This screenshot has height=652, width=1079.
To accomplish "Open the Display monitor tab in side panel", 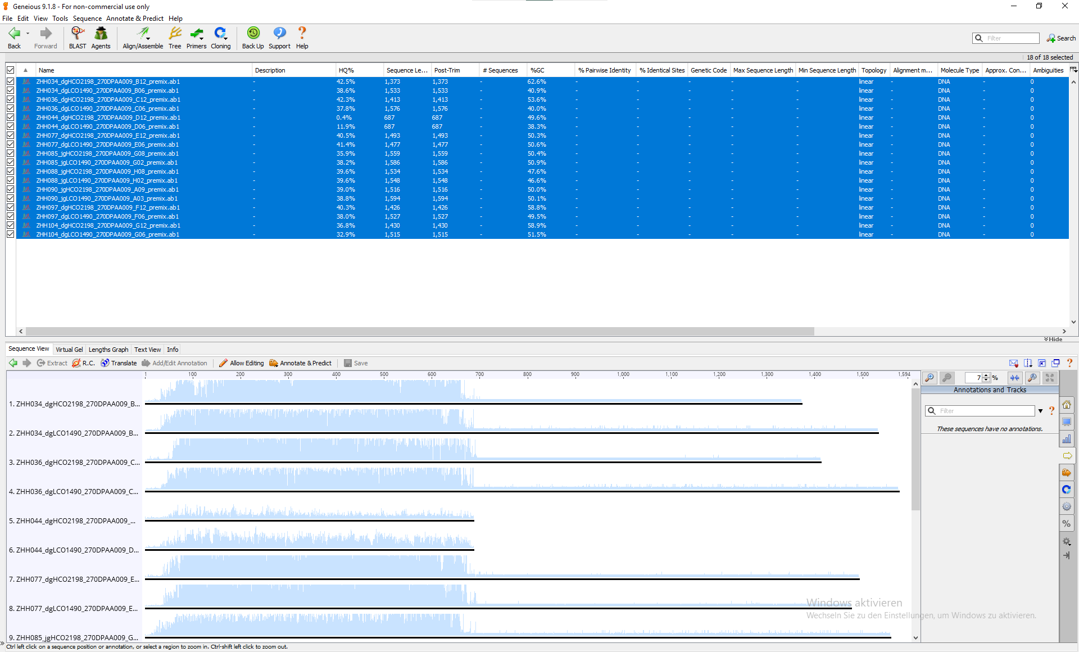I will [1067, 422].
